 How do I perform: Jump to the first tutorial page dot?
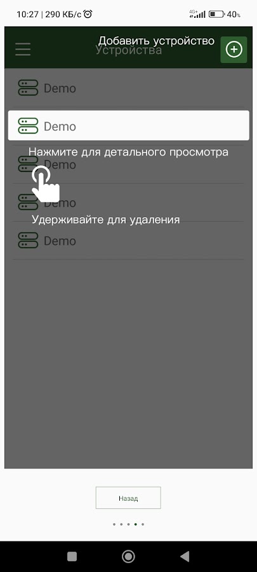pos(114,524)
